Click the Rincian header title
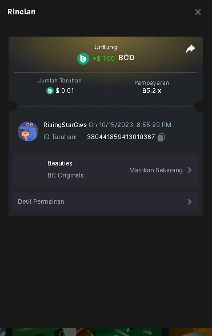Viewport: 212px width, 336px height. (x=21, y=12)
